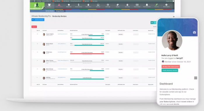Click the red Remove button
Screen dimensions: 204x111
coord(34,27)
